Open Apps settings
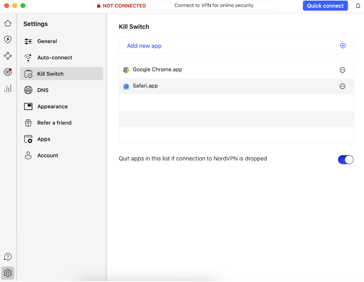Image resolution: width=364 pixels, height=282 pixels. (x=61, y=139)
